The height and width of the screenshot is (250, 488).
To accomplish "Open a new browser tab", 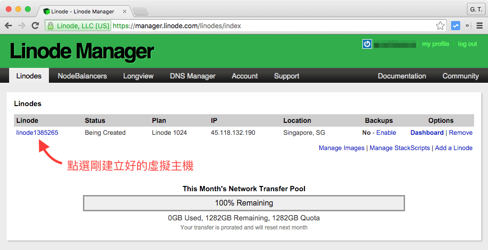I will tap(140, 12).
